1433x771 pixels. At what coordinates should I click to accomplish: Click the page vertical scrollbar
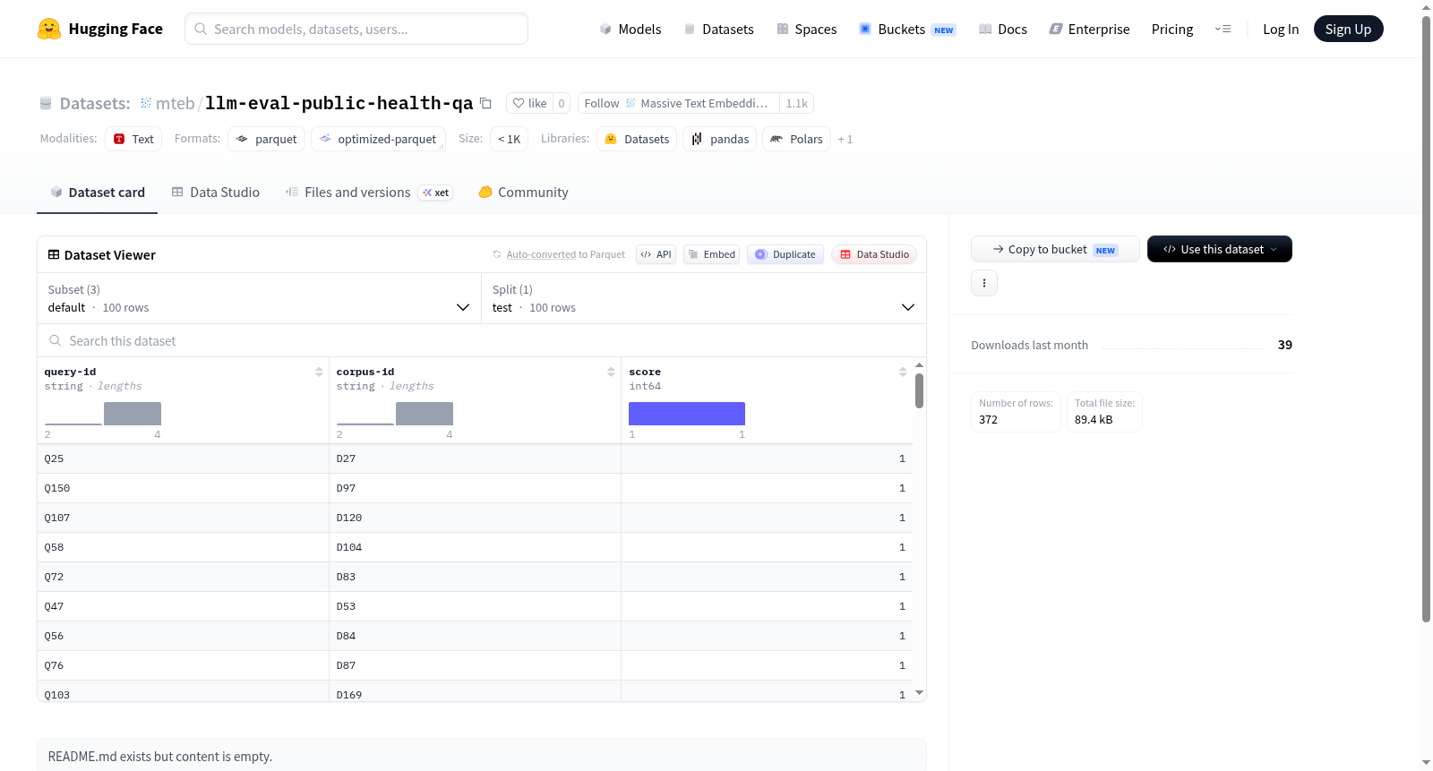tap(1426, 318)
